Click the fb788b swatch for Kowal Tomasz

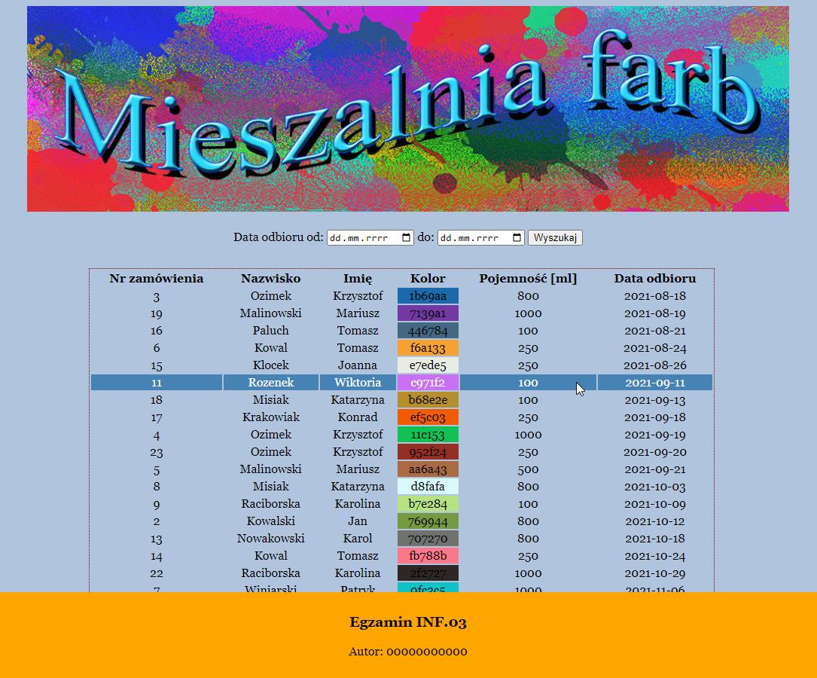point(427,556)
